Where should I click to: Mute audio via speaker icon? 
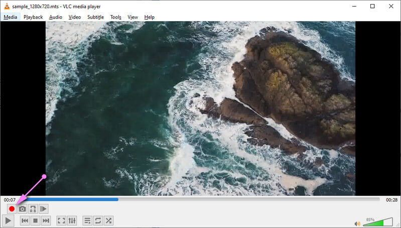tap(357, 223)
